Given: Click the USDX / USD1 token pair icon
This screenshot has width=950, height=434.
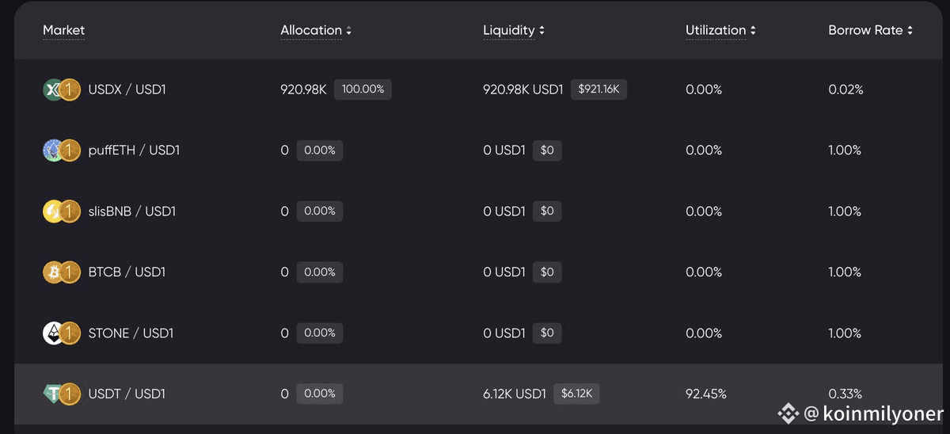Looking at the screenshot, I should pyautogui.click(x=62, y=89).
